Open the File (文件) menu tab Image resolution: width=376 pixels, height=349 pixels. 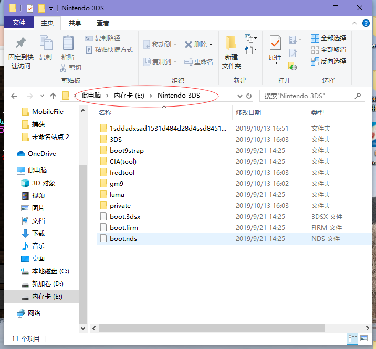tap(19, 23)
